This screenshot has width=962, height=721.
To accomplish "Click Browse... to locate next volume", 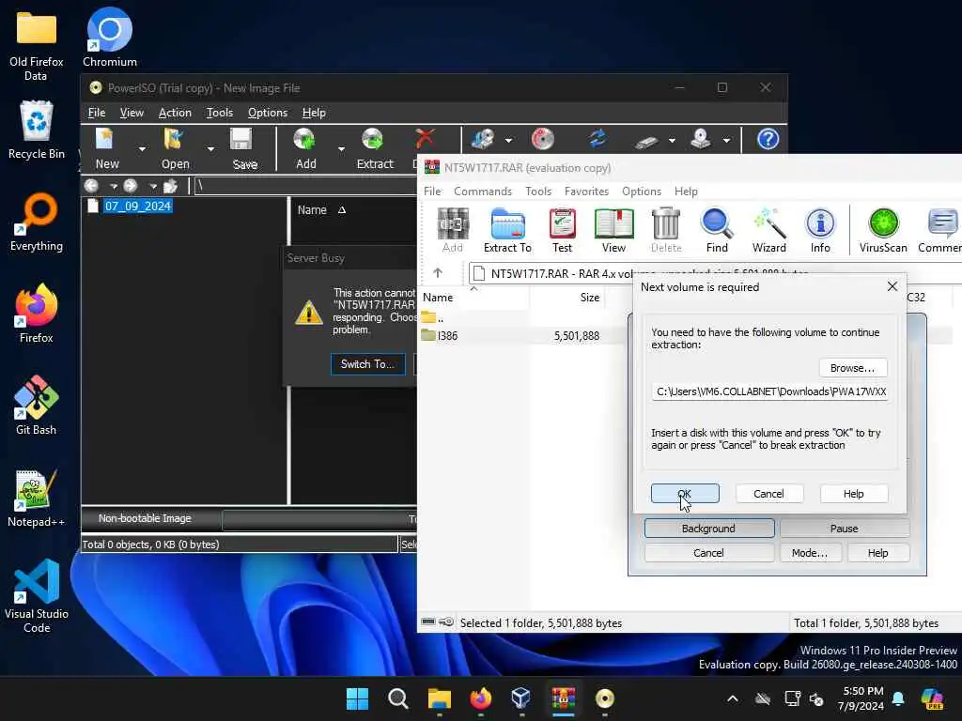I will point(853,368).
